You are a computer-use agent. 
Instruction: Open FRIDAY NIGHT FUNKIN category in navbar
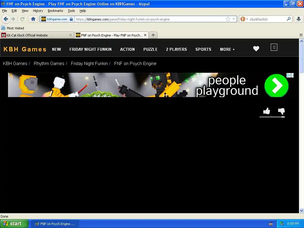coord(91,49)
